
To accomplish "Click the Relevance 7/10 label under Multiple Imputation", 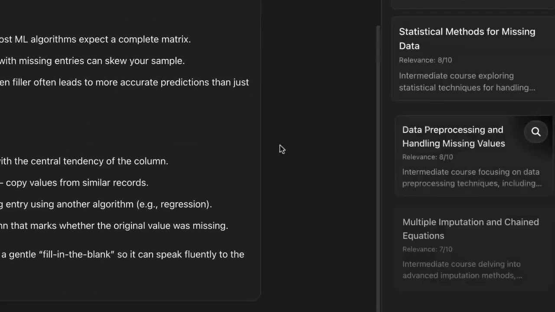I will click(x=427, y=249).
